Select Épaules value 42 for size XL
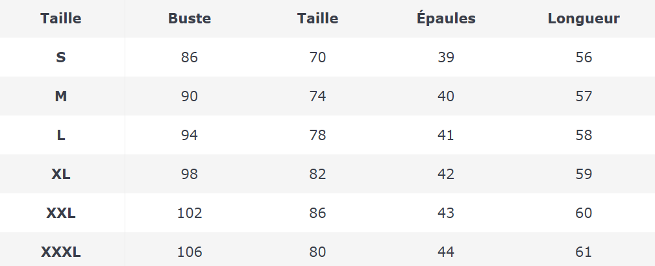Screen dimensions: 655x266 click(x=446, y=174)
